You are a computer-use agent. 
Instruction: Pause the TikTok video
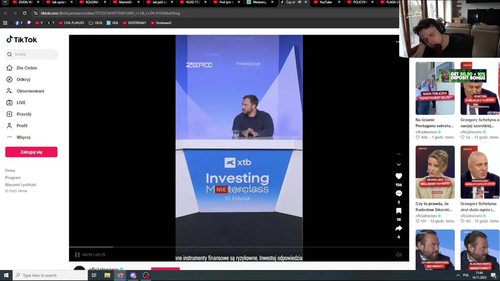[77, 255]
